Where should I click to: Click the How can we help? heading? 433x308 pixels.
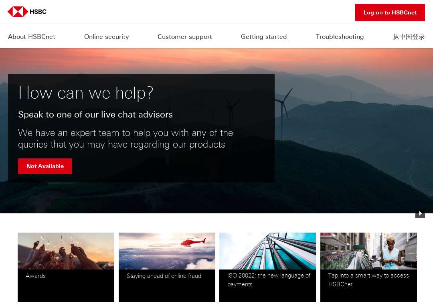(x=86, y=93)
